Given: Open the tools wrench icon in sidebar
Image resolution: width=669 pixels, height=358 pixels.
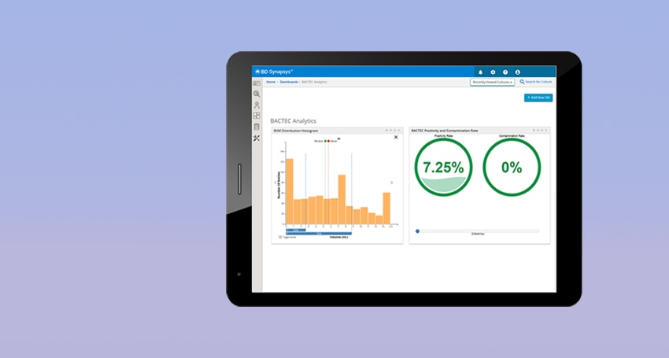Looking at the screenshot, I should [x=257, y=138].
